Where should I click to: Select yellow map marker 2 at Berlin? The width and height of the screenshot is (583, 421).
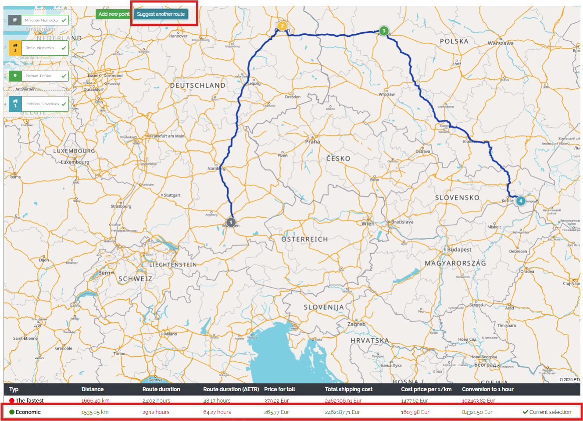coord(282,26)
